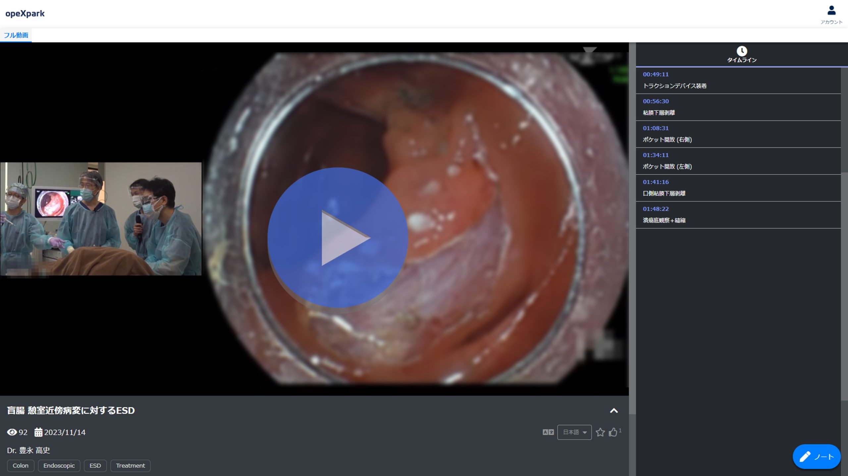Click the operating room inset thumbnail
The image size is (848, 476).
point(101,219)
